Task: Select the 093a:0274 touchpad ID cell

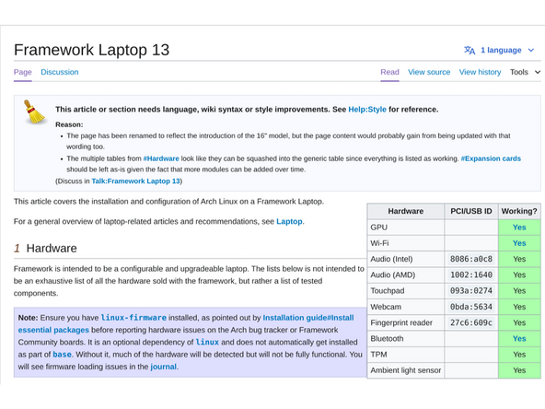Action: 471,291
